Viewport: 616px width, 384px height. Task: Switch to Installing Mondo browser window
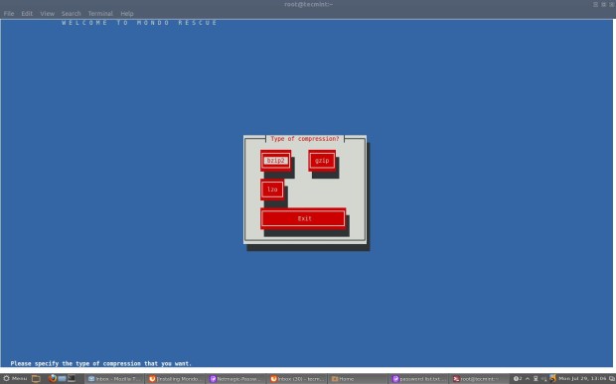coord(175,379)
